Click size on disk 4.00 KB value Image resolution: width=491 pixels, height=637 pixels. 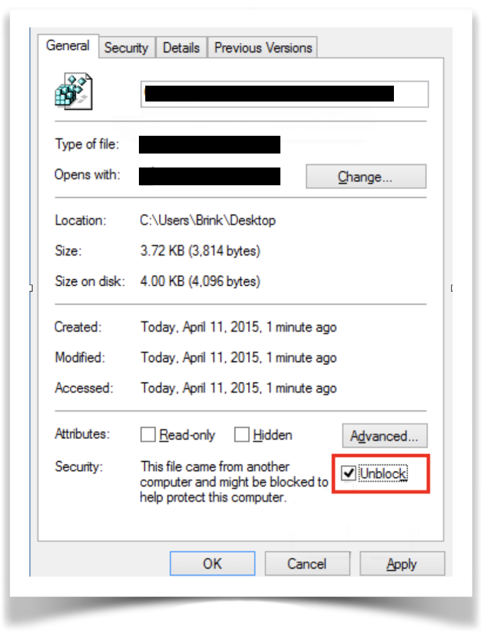(x=200, y=282)
